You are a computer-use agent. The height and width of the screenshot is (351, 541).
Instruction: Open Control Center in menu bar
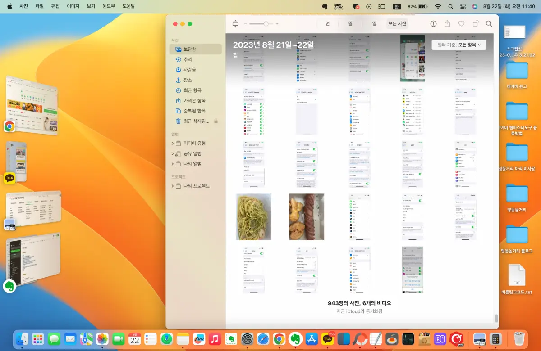pyautogui.click(x=463, y=7)
